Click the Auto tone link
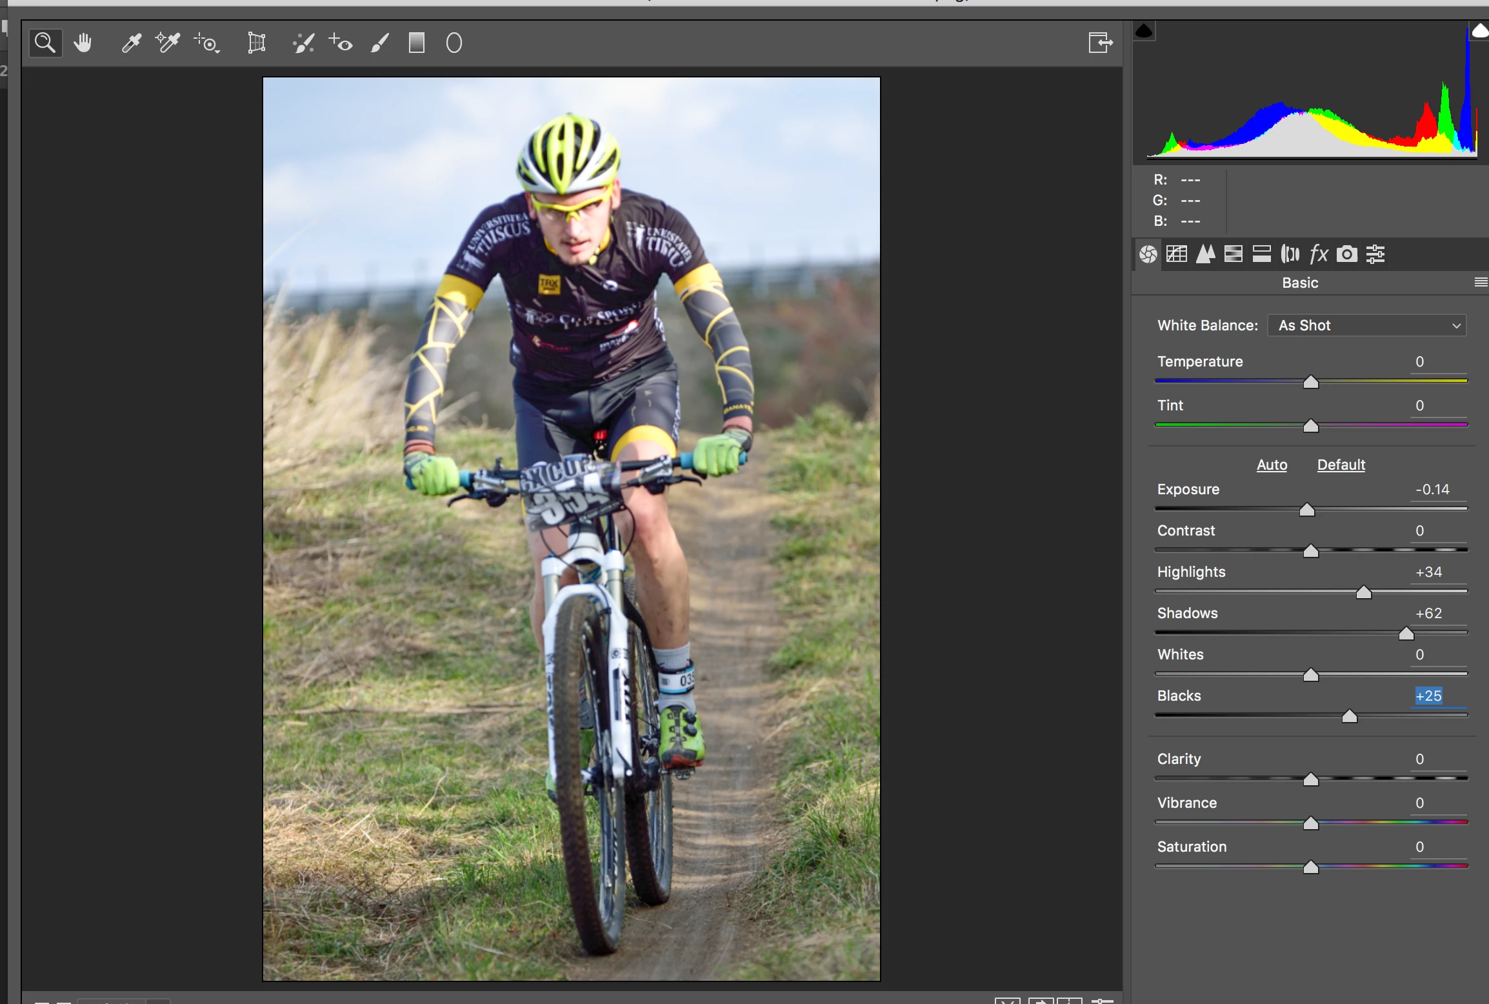The image size is (1489, 1004). coord(1271,465)
